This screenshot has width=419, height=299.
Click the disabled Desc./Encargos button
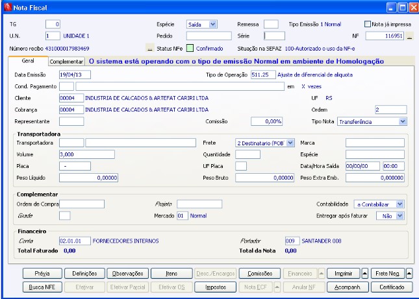216,274
